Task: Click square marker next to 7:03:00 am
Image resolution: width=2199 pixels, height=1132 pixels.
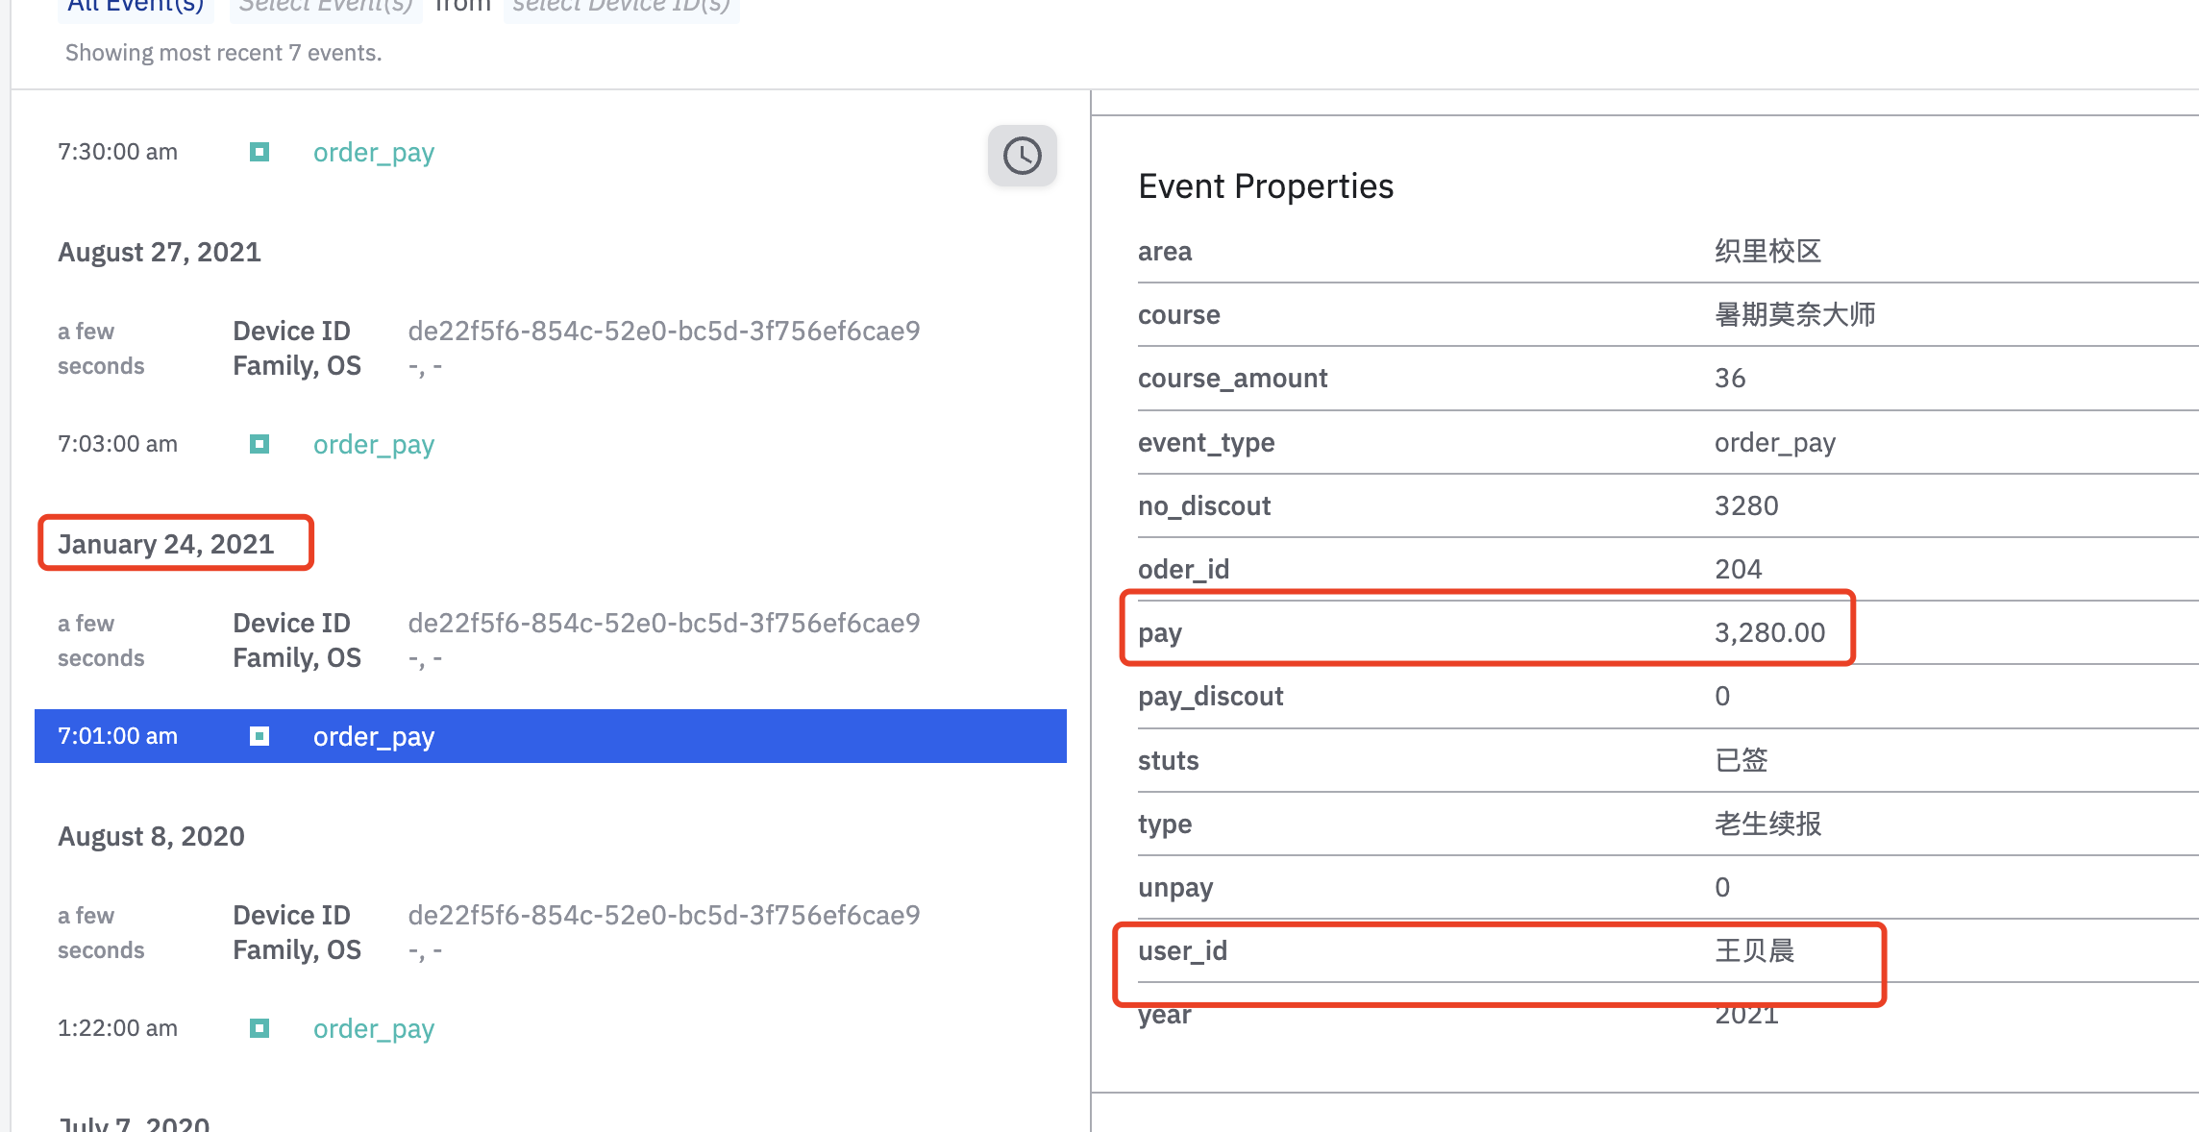Action: coord(259,444)
